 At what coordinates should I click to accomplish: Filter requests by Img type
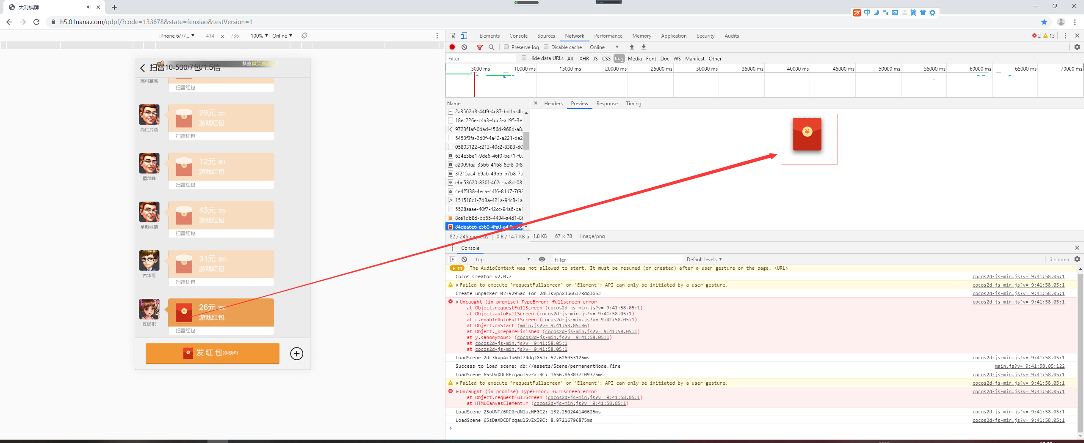pyautogui.click(x=619, y=59)
